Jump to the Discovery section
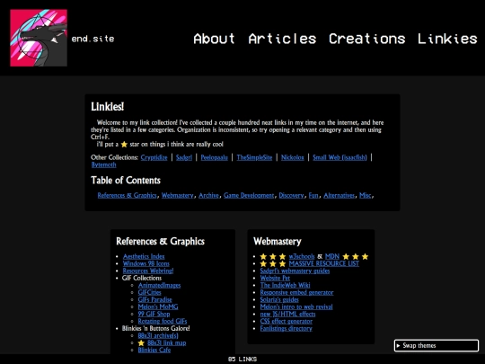Image resolution: width=485 pixels, height=364 pixels. [291, 195]
